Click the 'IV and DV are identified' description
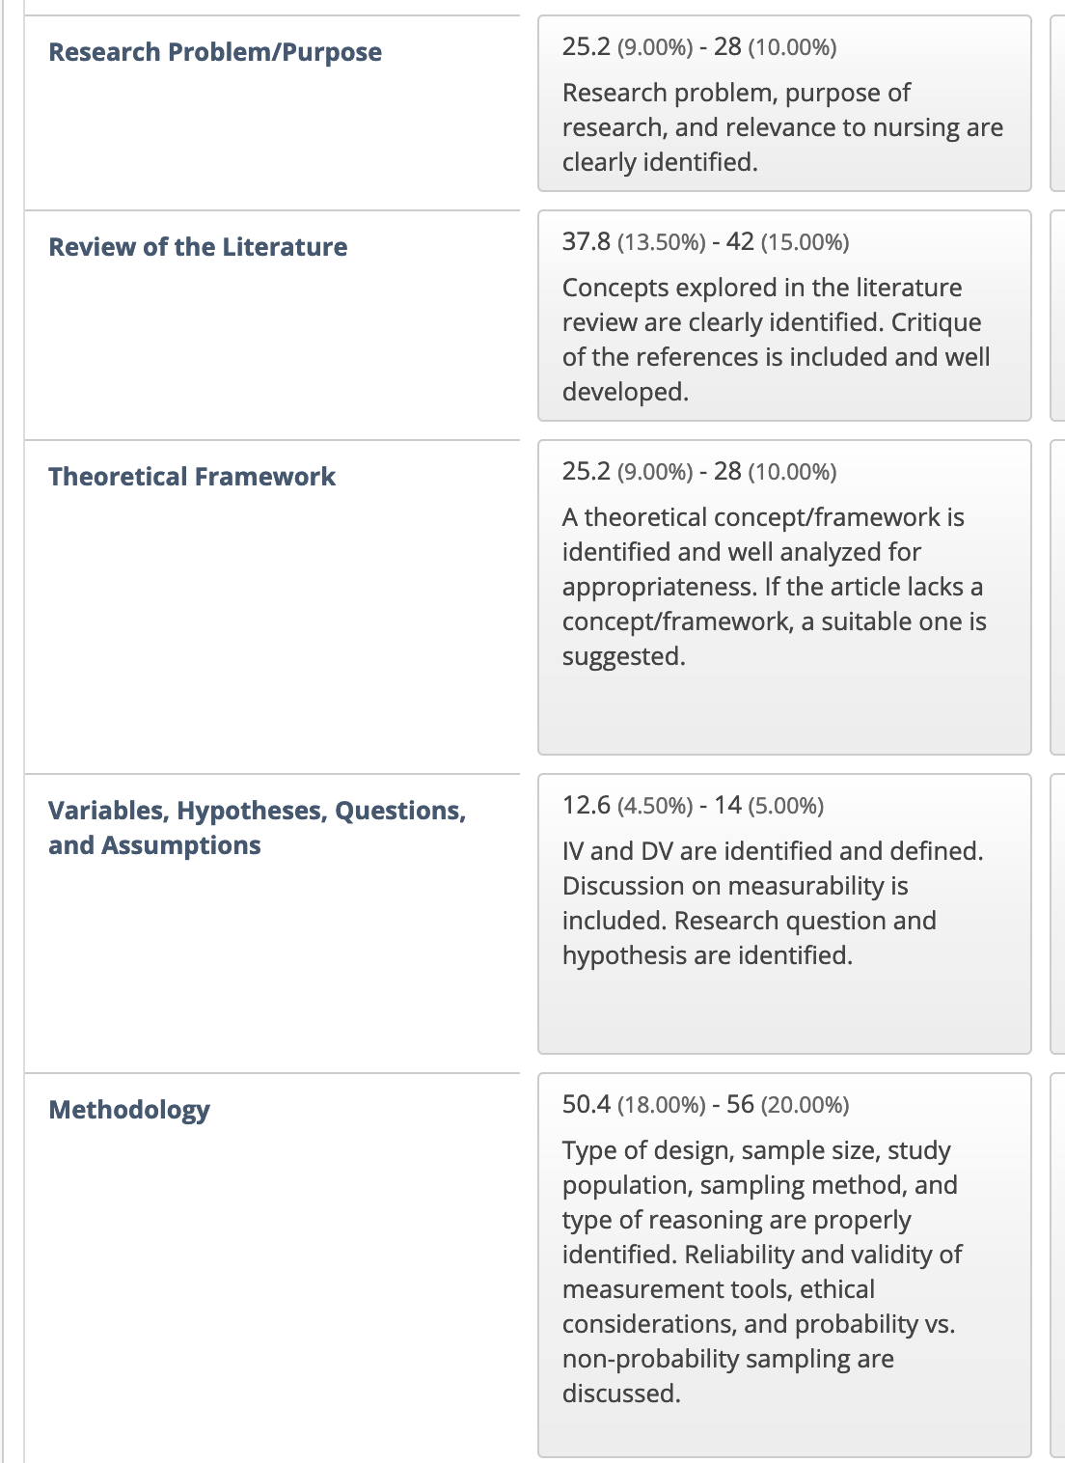 [x=773, y=903]
